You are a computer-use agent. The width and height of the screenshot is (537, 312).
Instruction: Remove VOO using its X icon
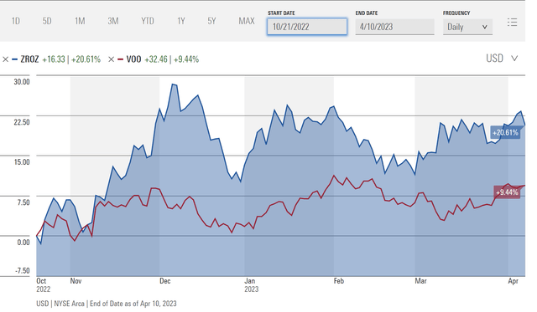(x=111, y=59)
